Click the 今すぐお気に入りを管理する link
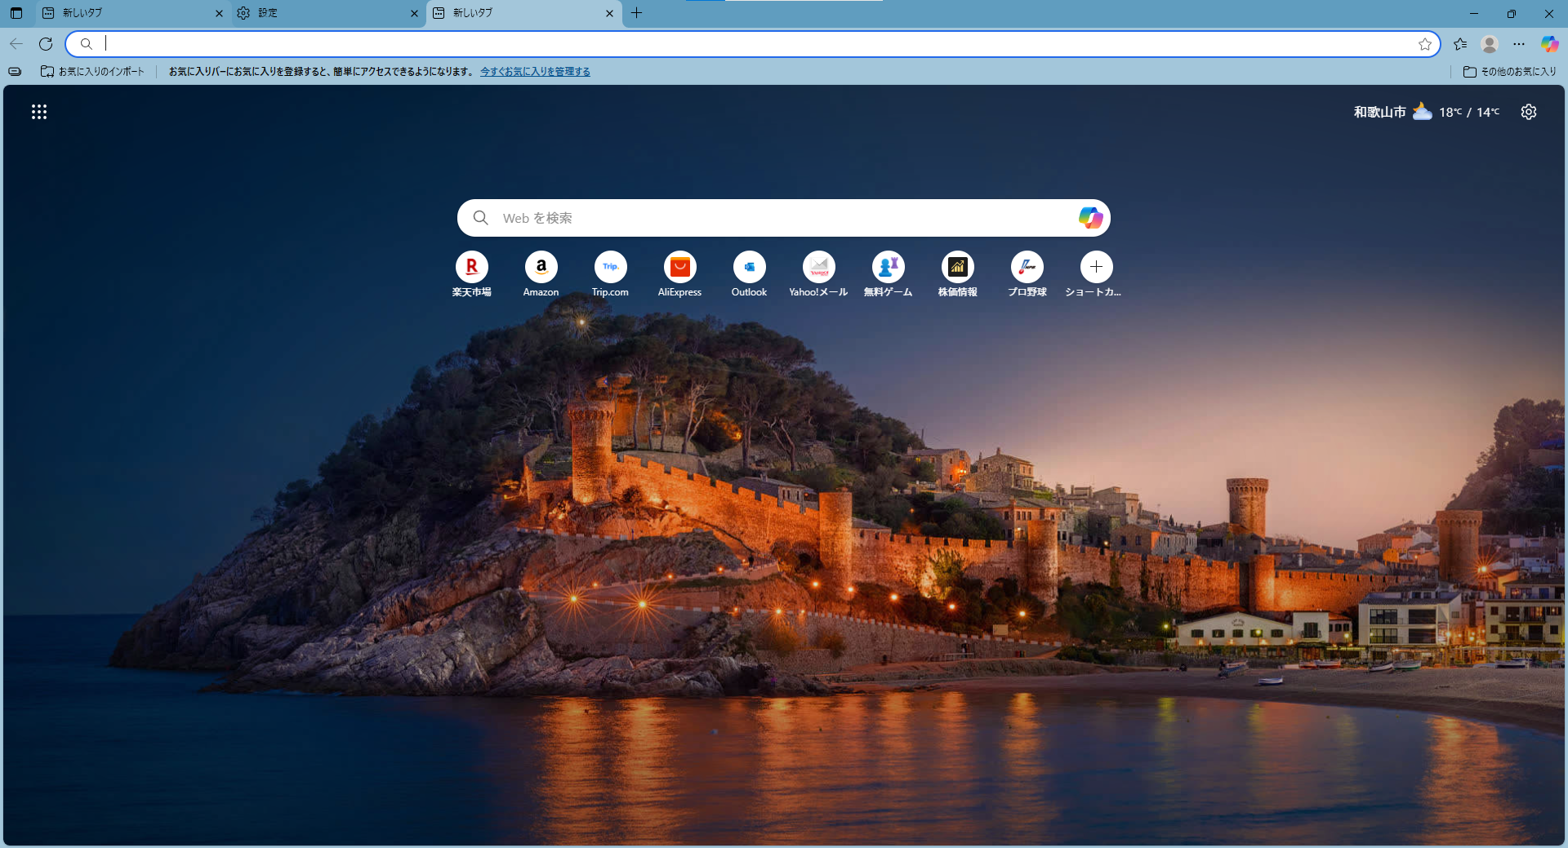 [x=535, y=72]
